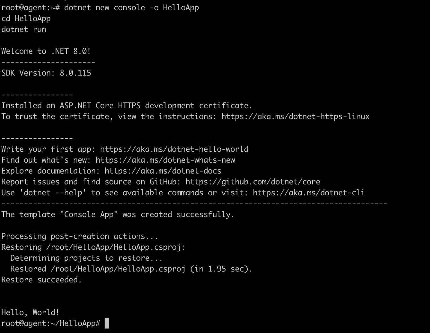Click 'Restore succeeded.' message
Image resolution: width=430 pixels, height=333 pixels.
tap(41, 280)
